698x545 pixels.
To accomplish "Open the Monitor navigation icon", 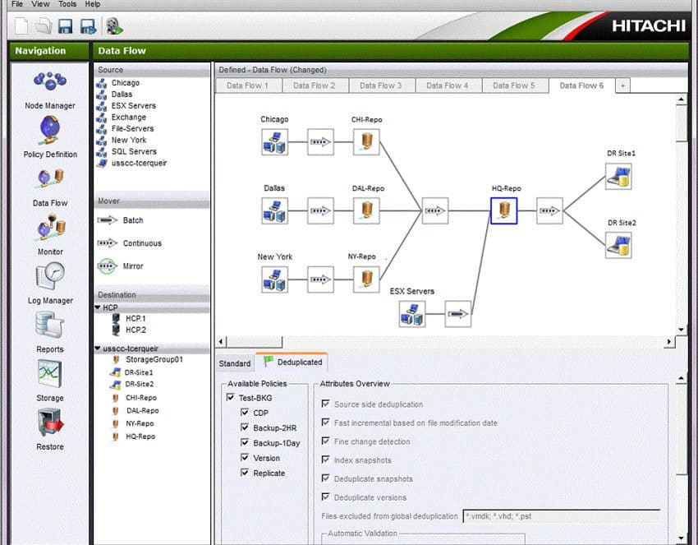I will (50, 227).
